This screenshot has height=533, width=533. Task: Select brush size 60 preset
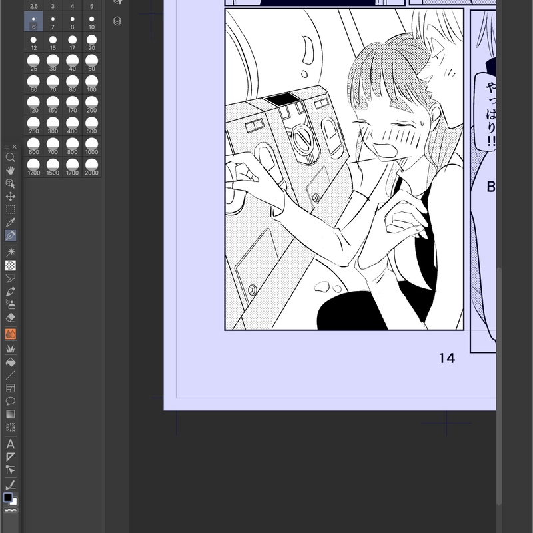33,84
